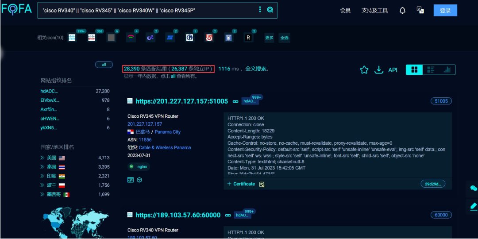Screen dimensions: 478x239
Task: Click link icon beside 201.227.127.157:51005
Action: [235, 101]
